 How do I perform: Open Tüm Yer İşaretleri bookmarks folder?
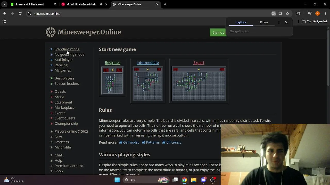click(314, 22)
